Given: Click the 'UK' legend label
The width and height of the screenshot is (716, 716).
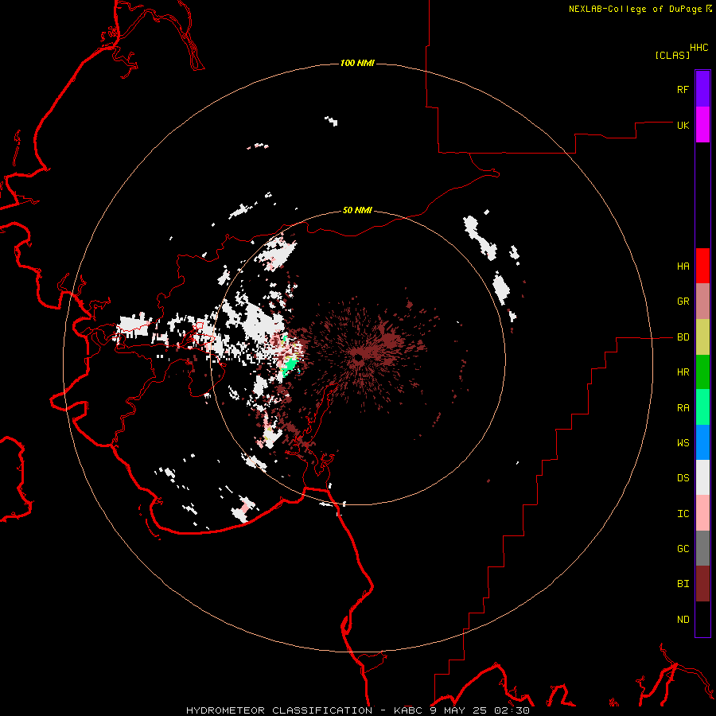Looking at the screenshot, I should click(683, 125).
